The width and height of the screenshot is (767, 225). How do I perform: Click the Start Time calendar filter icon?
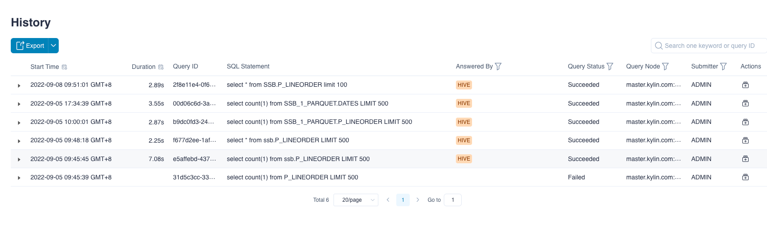[x=65, y=67]
